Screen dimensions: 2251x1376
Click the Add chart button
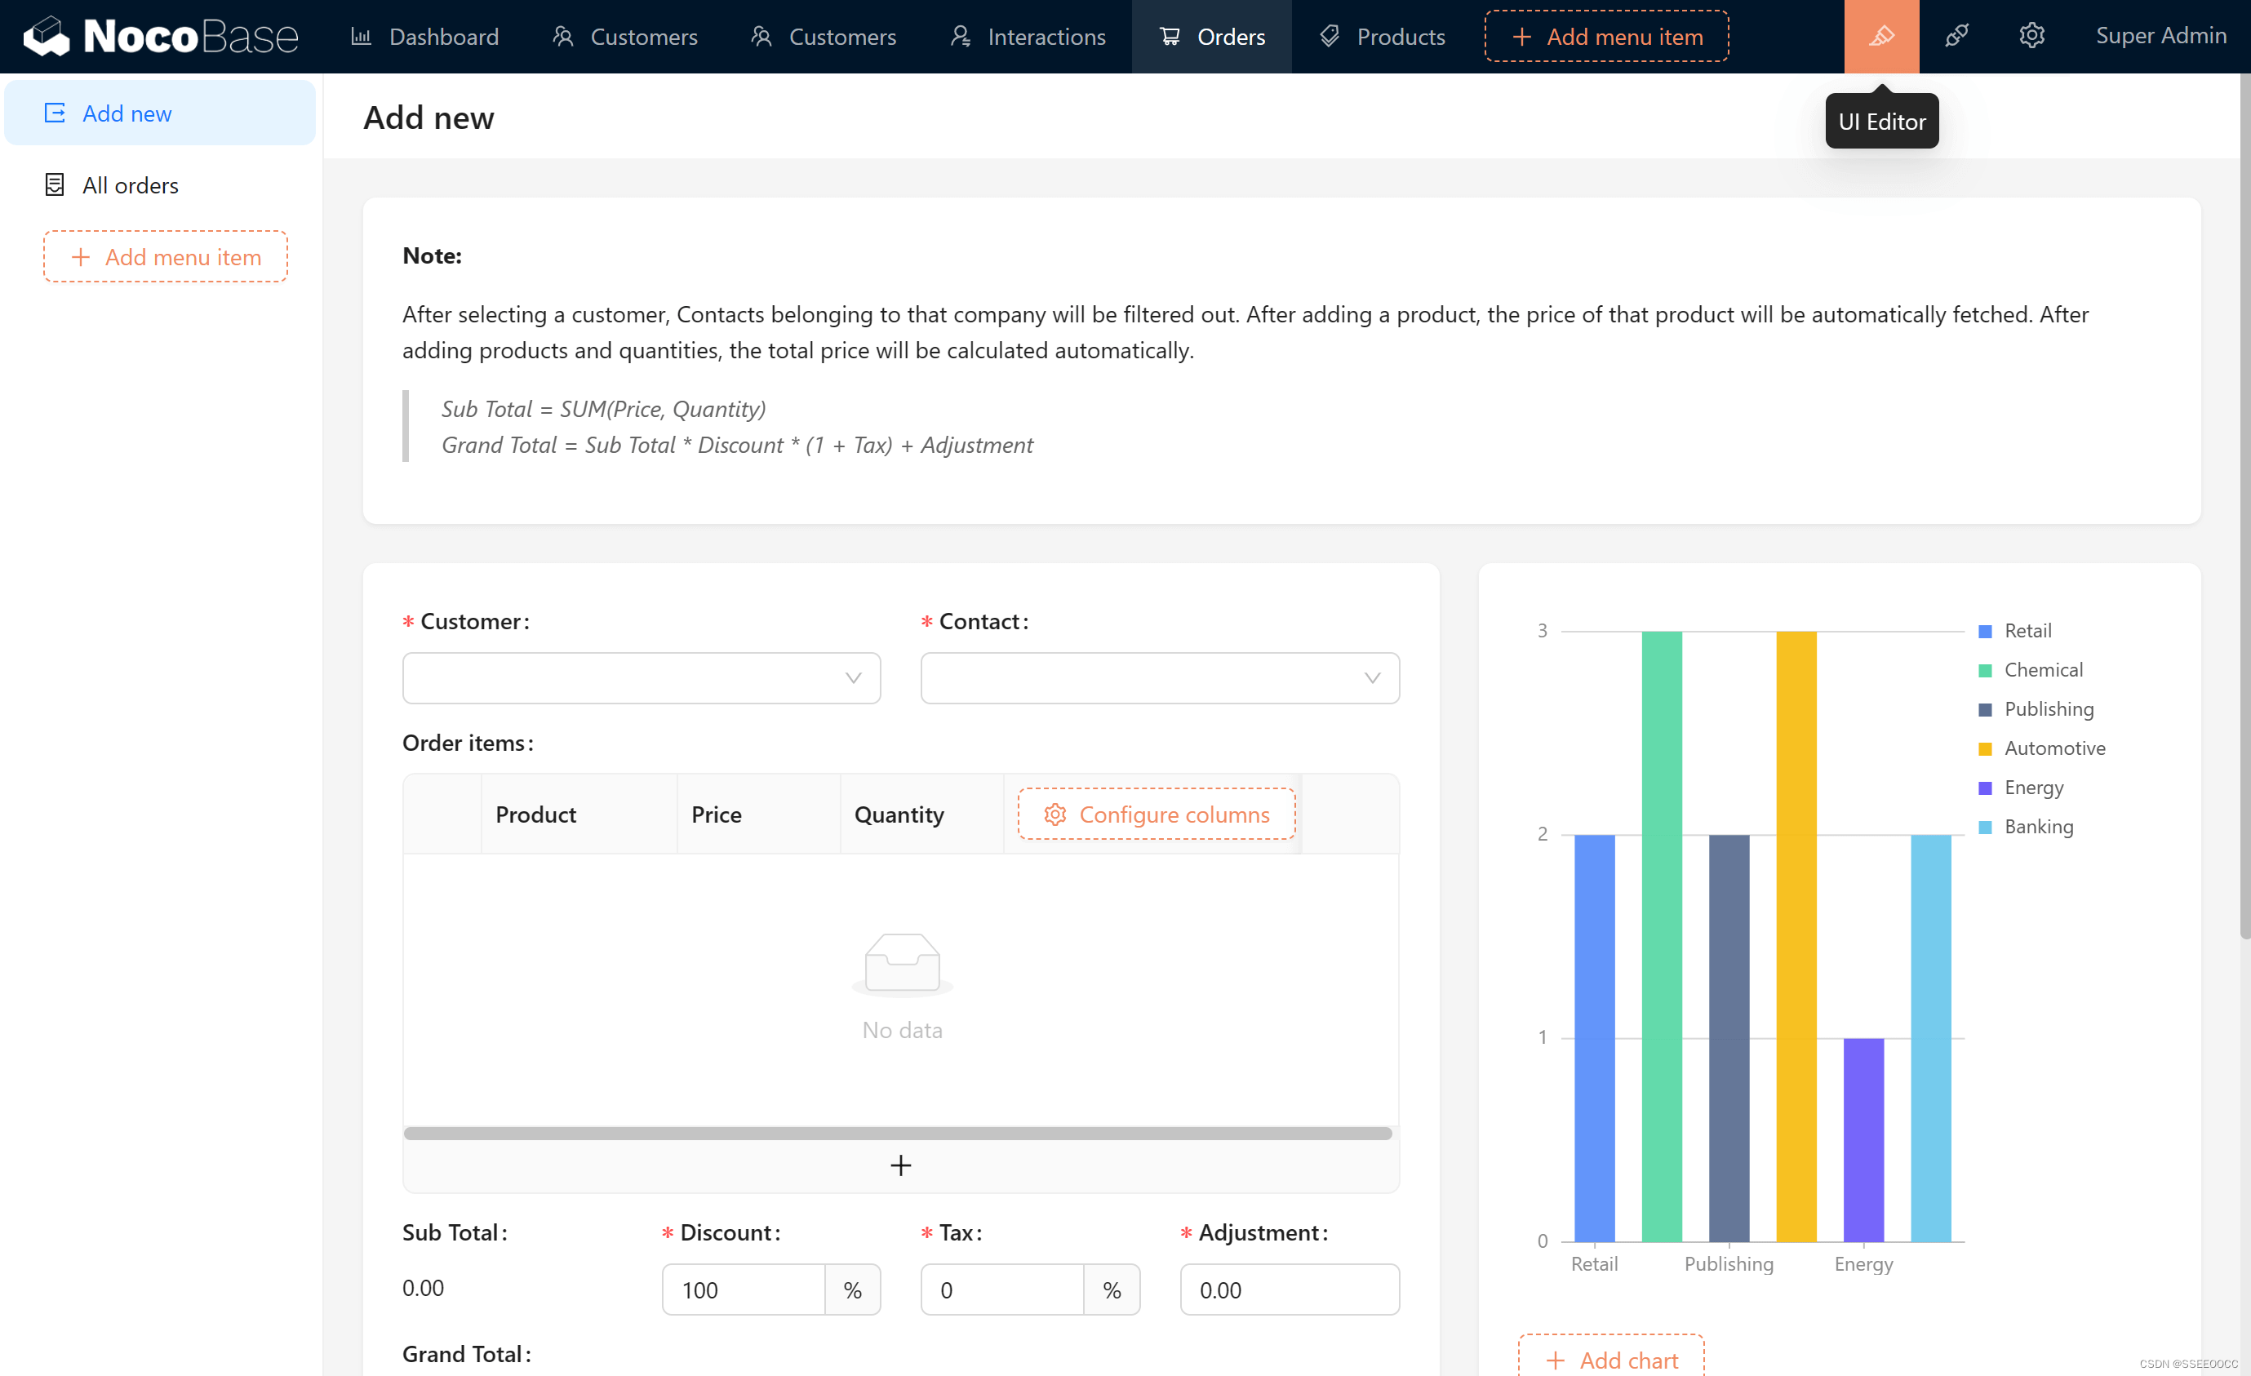coord(1611,1360)
